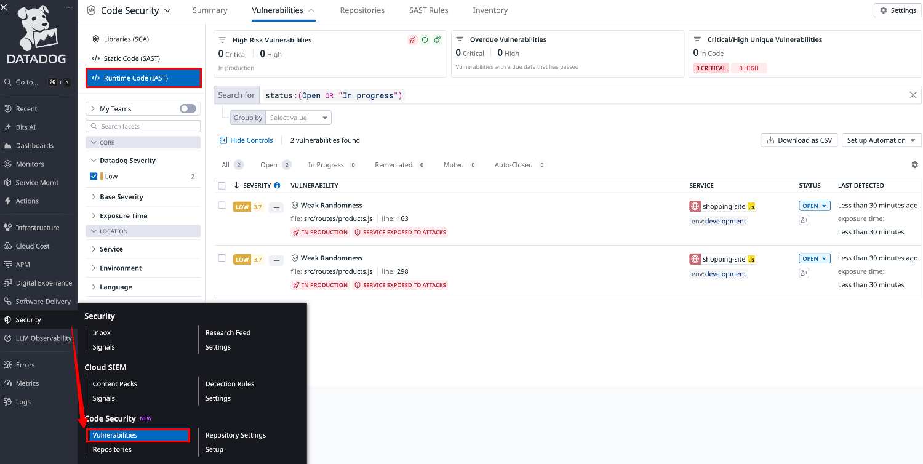Click the filter icon on Overdue Vulnerabilities card
The width and height of the screenshot is (923, 464).
point(460,39)
